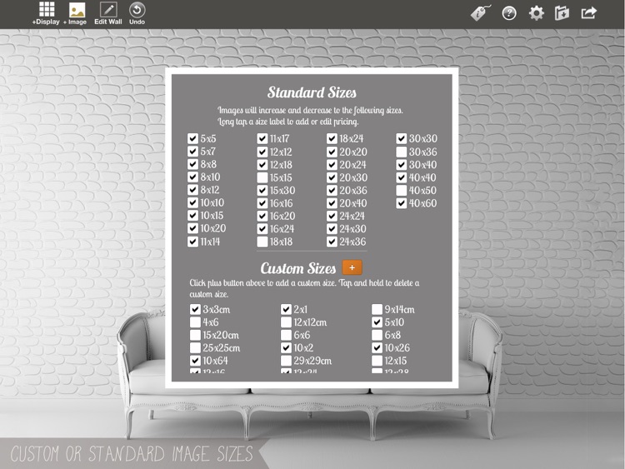Uncheck the 10x20 checkbox
625x469 pixels.
(x=193, y=228)
